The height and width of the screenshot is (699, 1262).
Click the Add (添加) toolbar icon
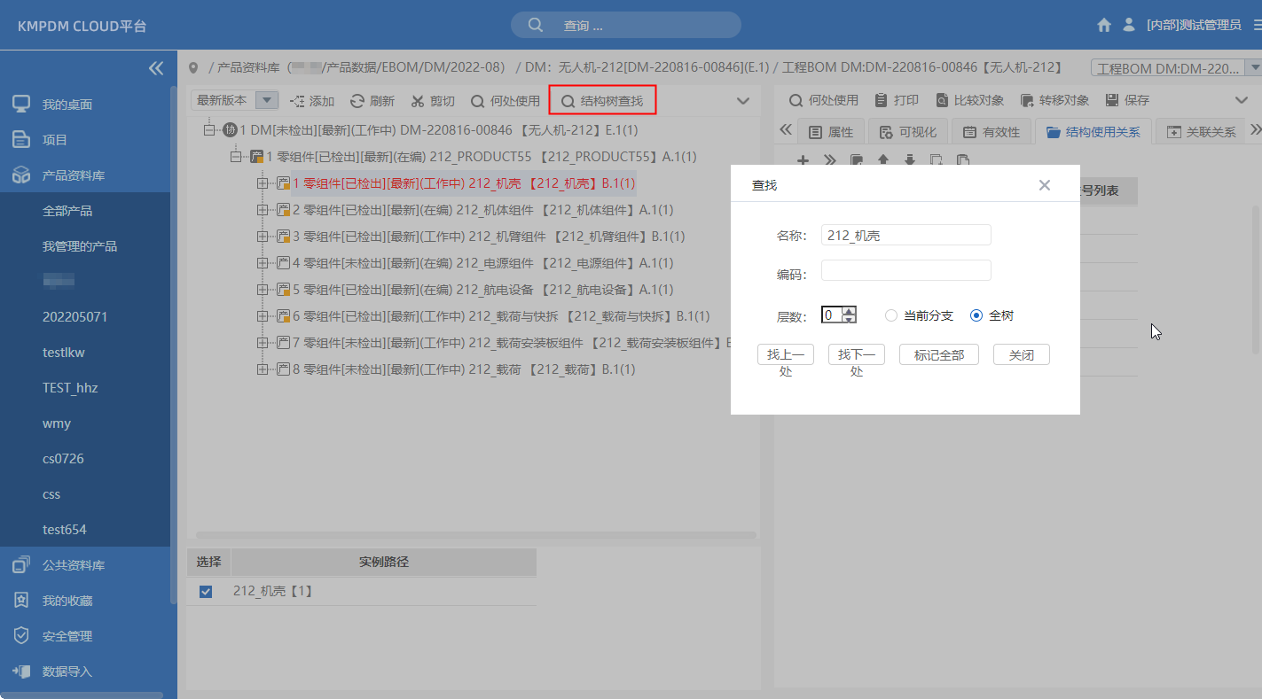[297, 101]
